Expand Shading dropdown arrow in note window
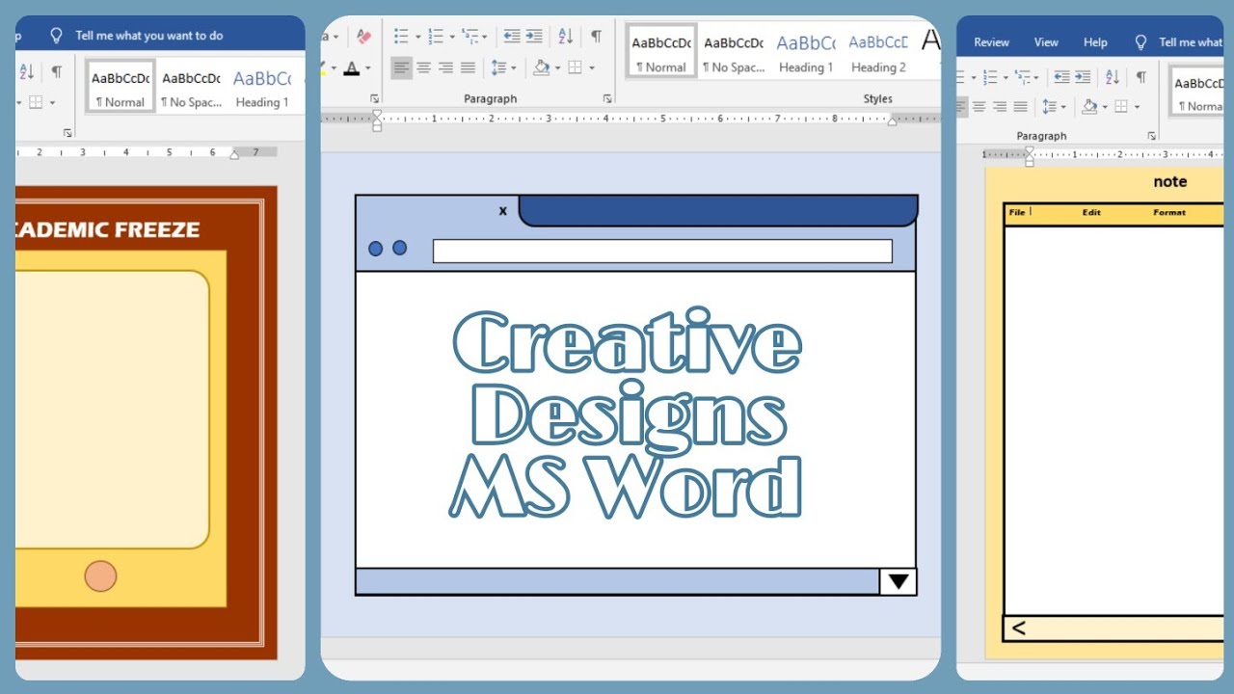Viewport: 1234px width, 694px height. tap(1106, 108)
